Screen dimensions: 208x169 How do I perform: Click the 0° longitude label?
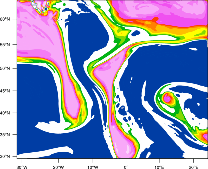(x=126, y=167)
